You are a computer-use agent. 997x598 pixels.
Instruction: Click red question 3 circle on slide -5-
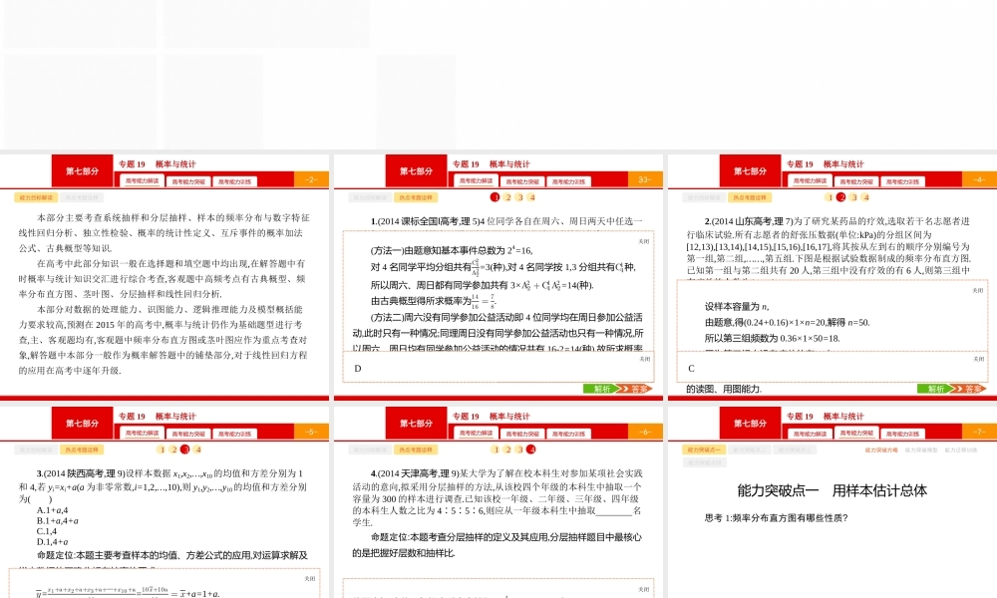185,449
